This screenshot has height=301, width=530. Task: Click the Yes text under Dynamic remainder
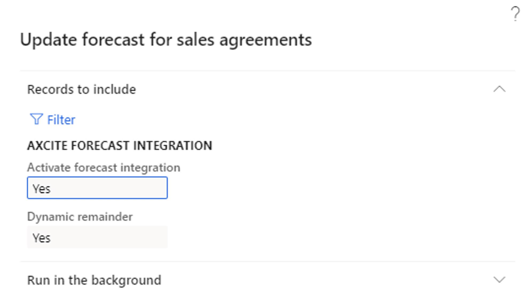41,238
